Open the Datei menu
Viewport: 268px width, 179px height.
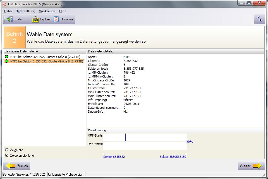point(8,11)
